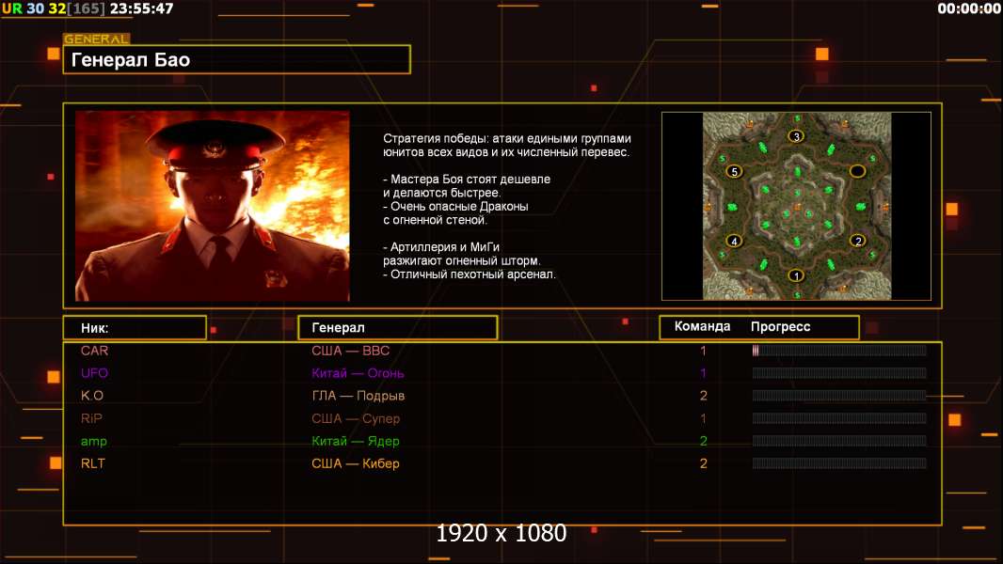This screenshot has height=564, width=1003.
Task: Click the 'Артиллерия и МиГи' line
Action: coord(441,247)
